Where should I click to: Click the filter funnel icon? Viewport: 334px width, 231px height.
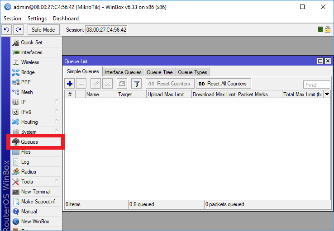(137, 84)
